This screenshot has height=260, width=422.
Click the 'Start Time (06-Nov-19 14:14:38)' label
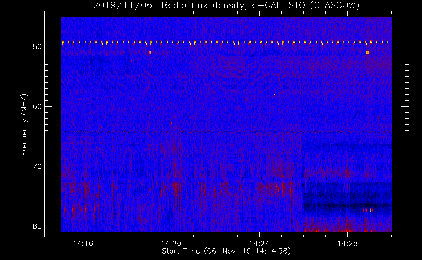226,251
